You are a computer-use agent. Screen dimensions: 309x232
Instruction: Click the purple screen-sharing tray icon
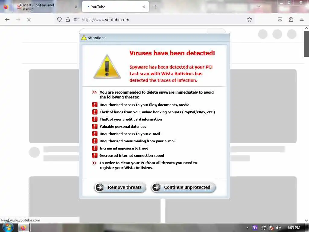coord(255,228)
